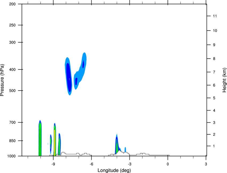Click the 6 km height label
This screenshot has width=227, height=173.
[214, 85]
